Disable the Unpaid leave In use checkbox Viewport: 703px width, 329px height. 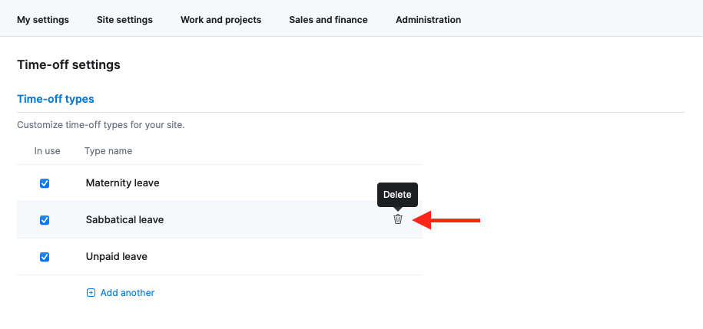click(x=45, y=257)
